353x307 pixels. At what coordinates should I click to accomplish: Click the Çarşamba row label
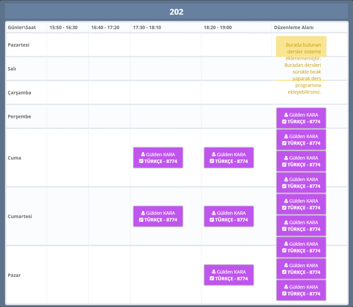(x=19, y=92)
